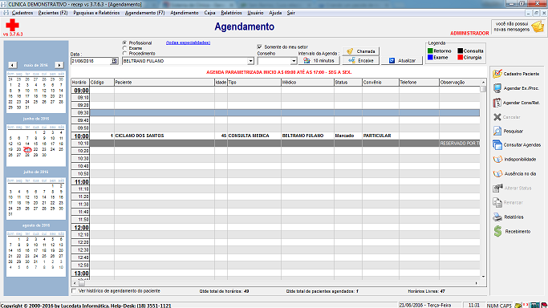Open Pesquisar magnifier icon
548x308 pixels.
coord(497,131)
